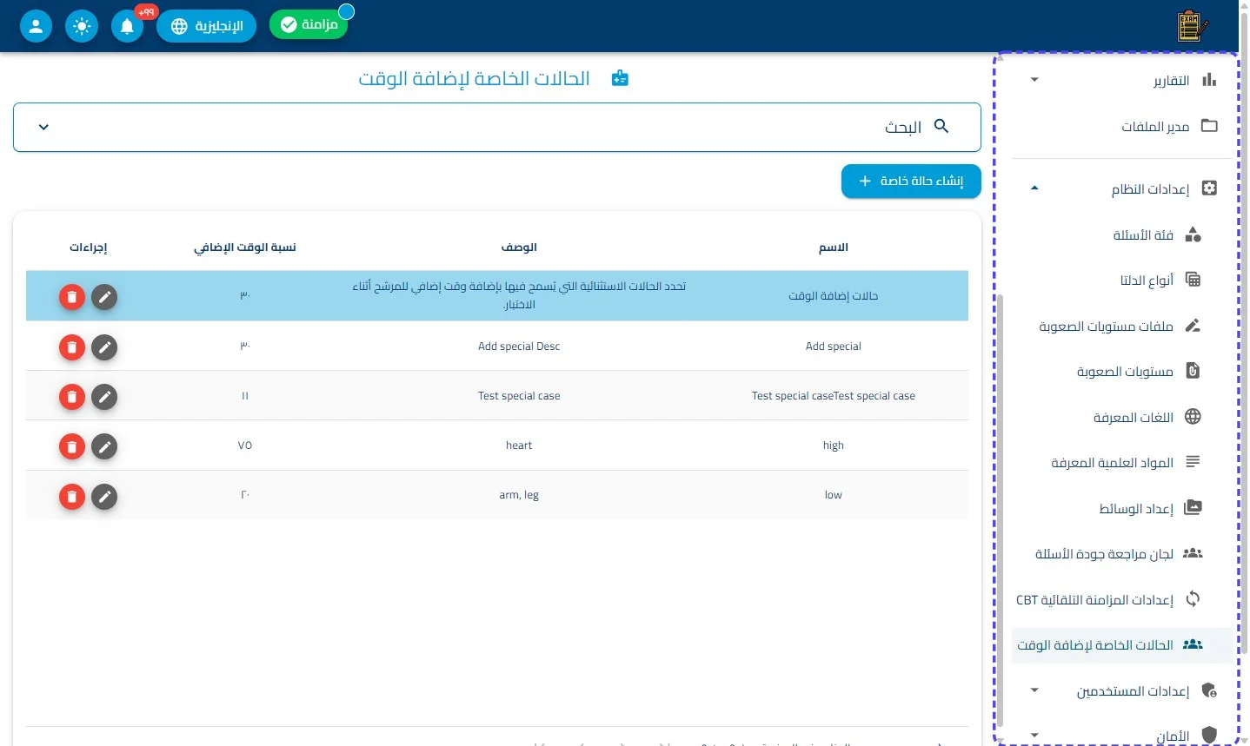Edit the "حالات إضافة الوقت" row

click(104, 297)
